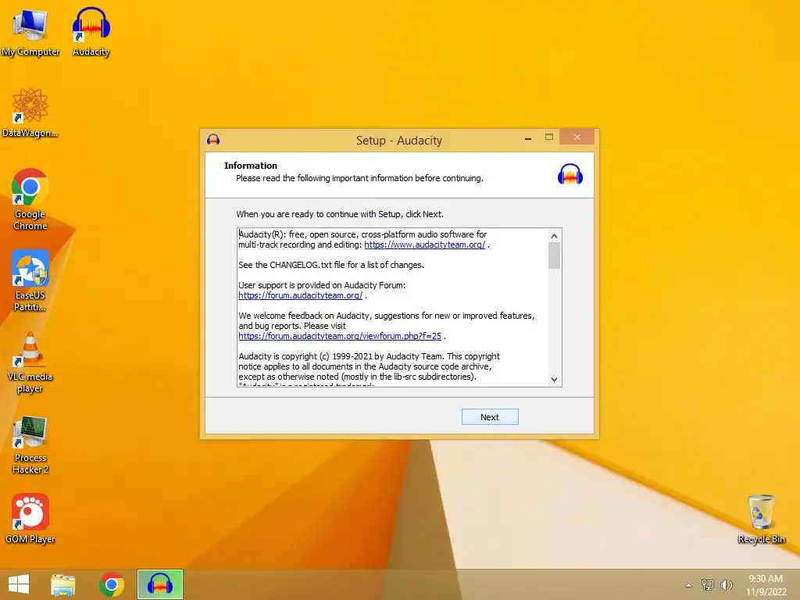The image size is (800, 600).
Task: Activate the Audacity setup taskbar button
Action: click(159, 584)
